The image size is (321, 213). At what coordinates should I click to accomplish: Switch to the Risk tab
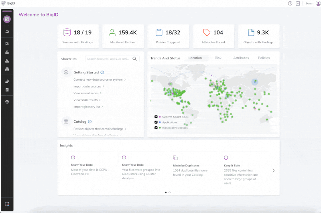pos(218,58)
